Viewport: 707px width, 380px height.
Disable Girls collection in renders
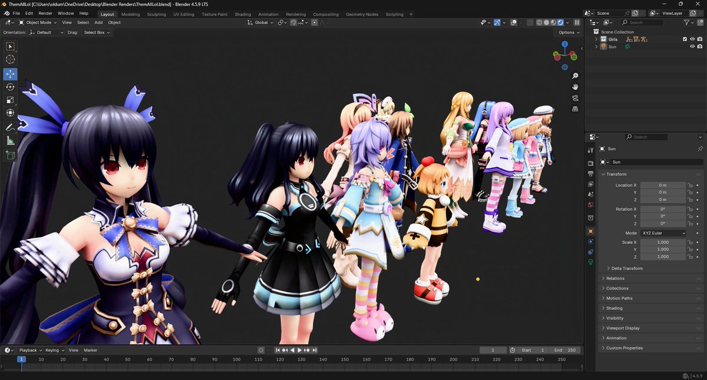[x=700, y=39]
